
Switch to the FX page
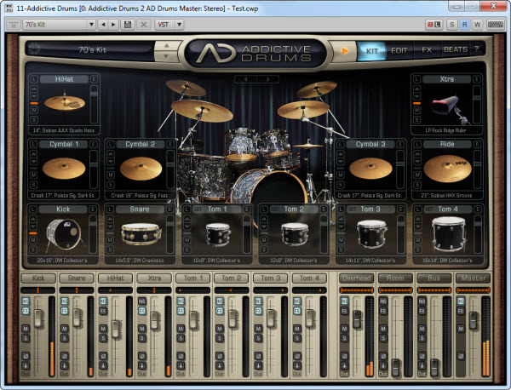pyautogui.click(x=427, y=50)
